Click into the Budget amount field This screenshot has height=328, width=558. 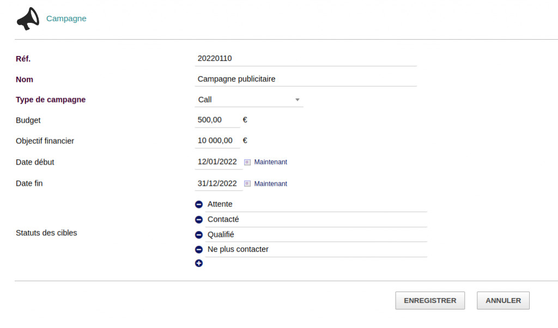click(x=217, y=120)
